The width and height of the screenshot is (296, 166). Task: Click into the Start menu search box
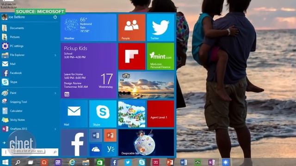(30, 152)
